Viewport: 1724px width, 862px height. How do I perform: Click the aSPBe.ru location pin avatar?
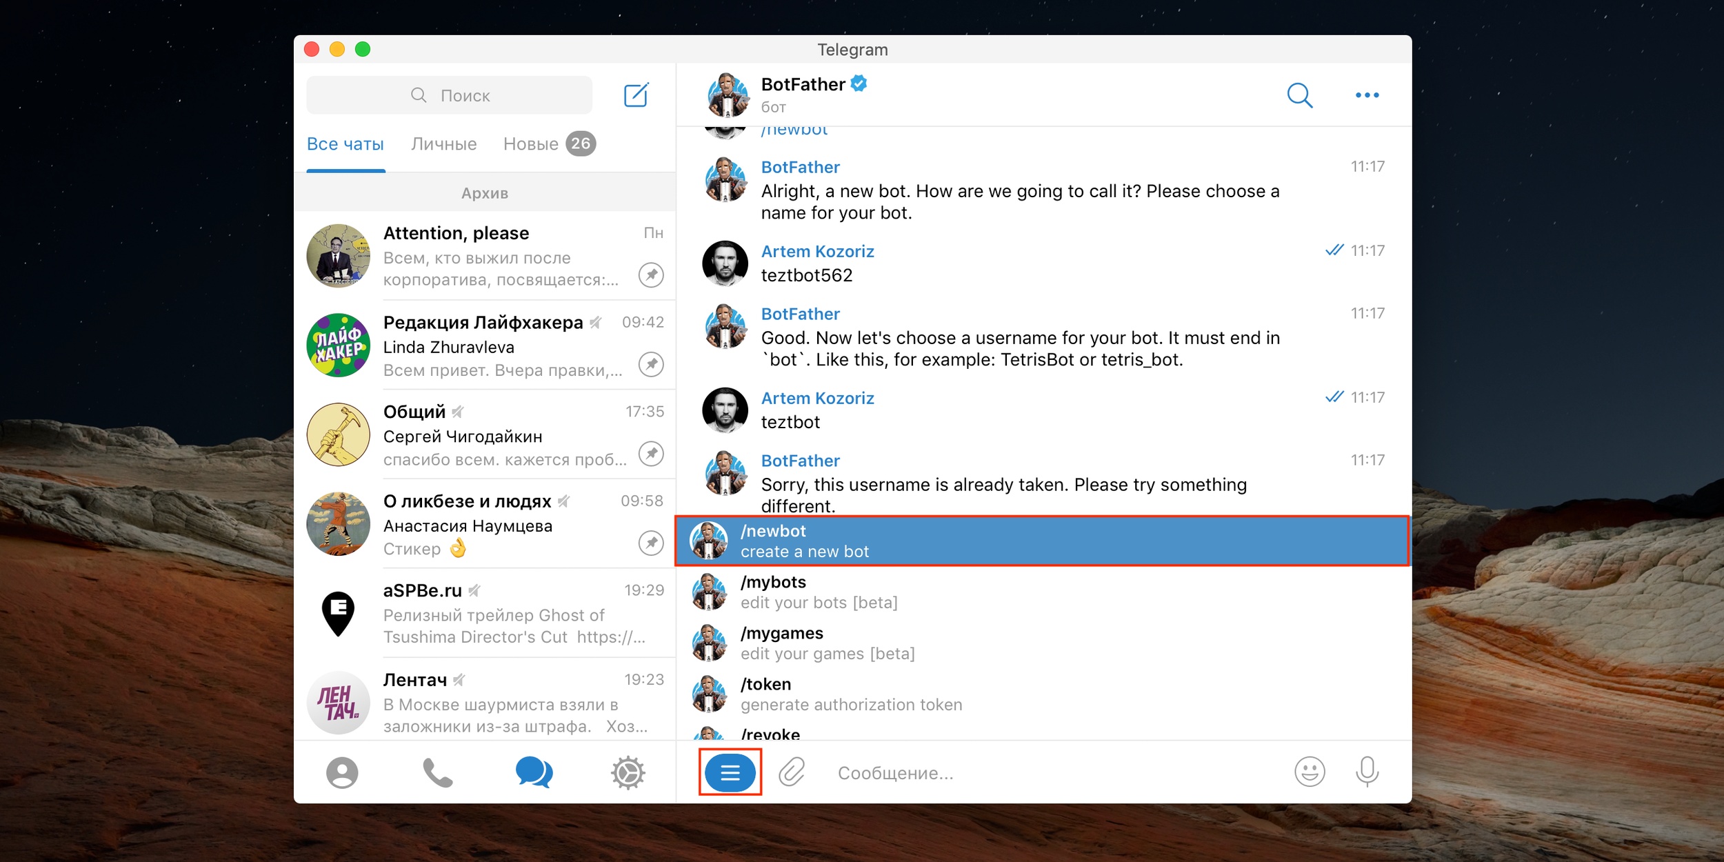tap(338, 613)
